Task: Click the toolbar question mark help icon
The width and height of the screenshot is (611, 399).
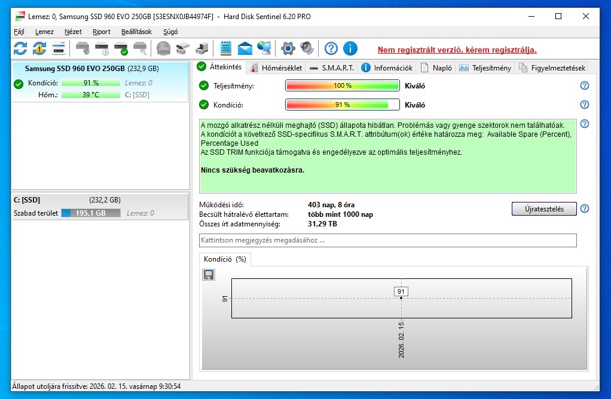Action: 331,48
